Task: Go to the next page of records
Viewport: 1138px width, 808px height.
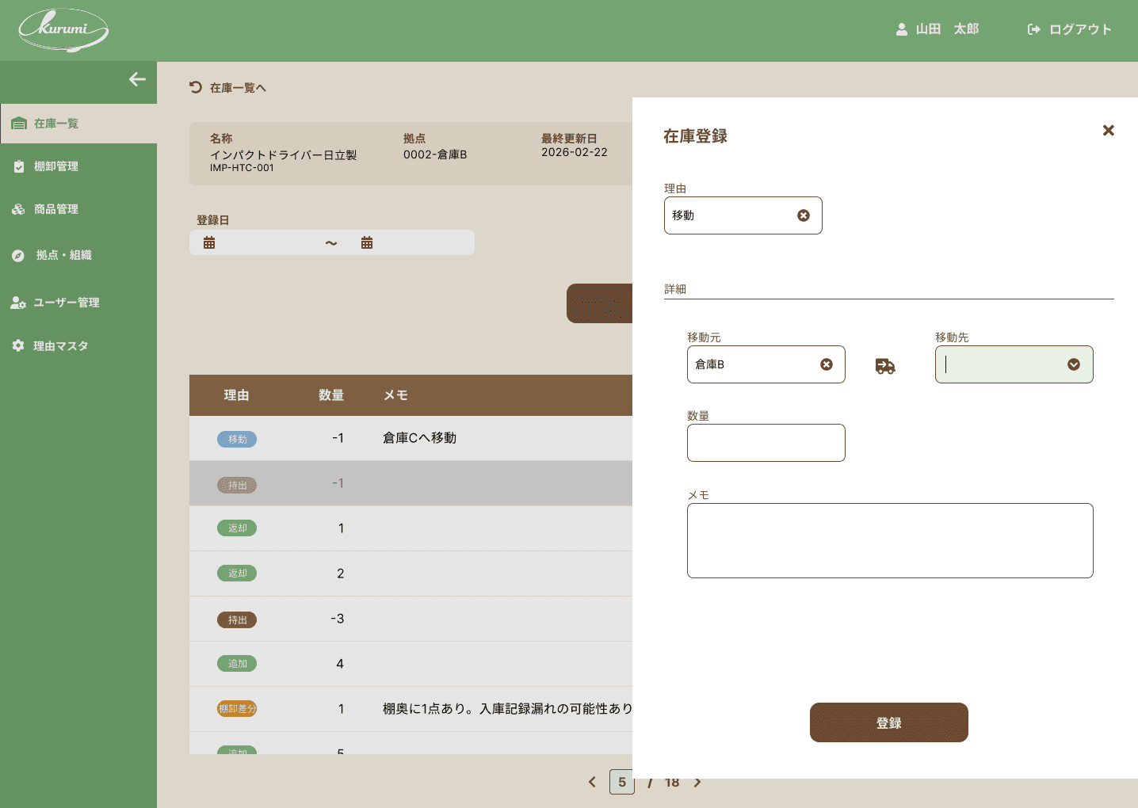Action: 697,782
